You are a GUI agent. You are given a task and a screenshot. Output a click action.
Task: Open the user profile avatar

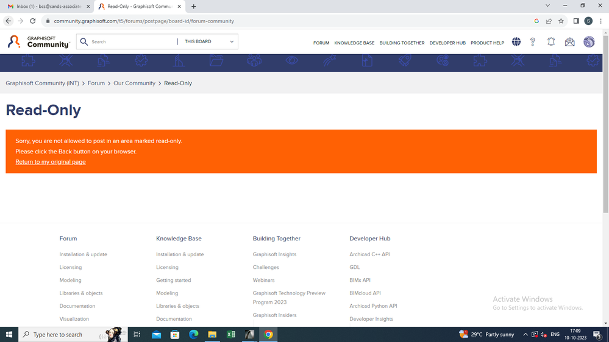point(589,42)
